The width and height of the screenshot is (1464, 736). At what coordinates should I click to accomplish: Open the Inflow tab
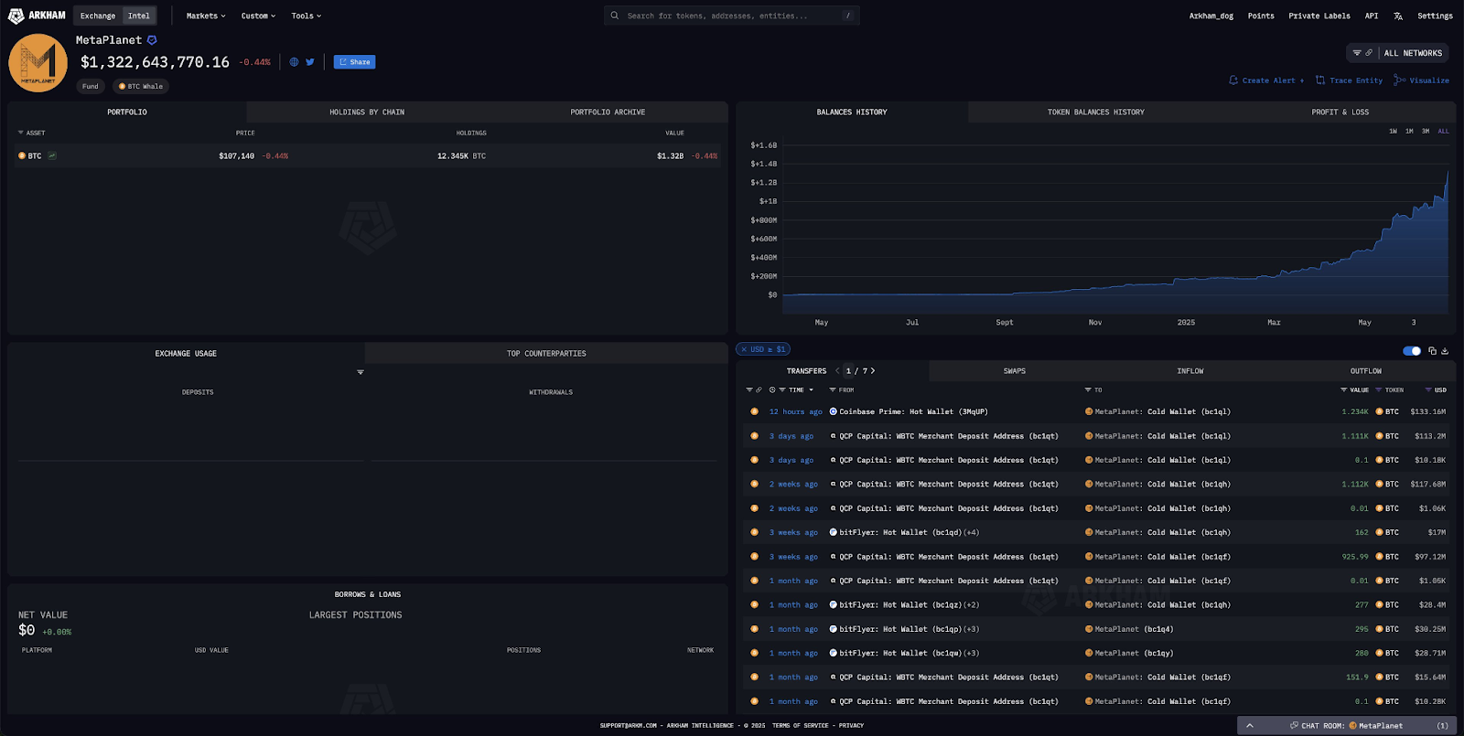(1190, 371)
